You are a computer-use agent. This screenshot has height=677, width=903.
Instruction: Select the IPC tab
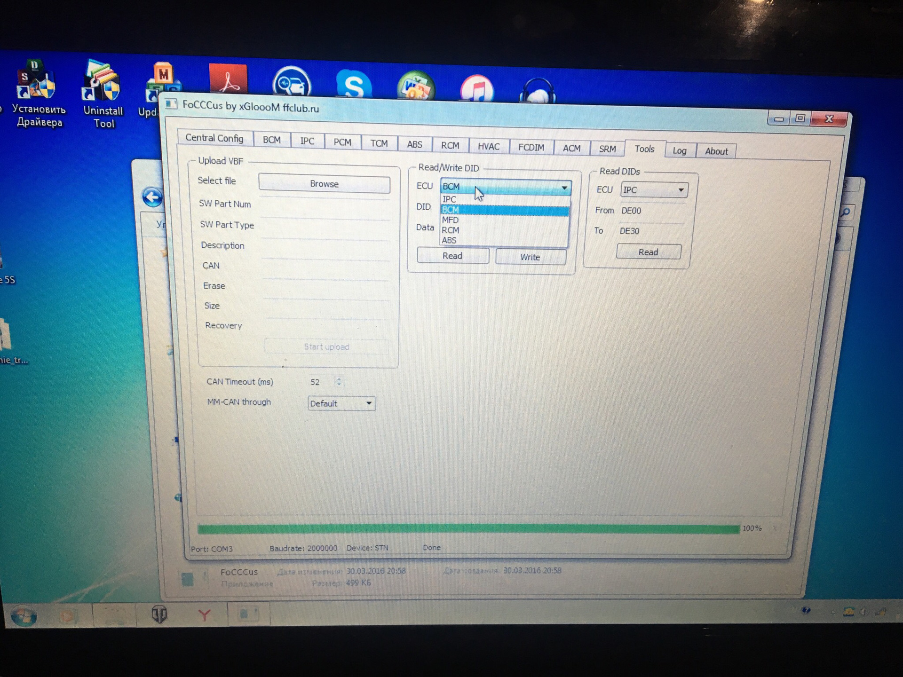pos(307,141)
